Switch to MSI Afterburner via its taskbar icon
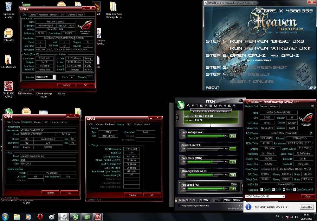Viewport: 317px width, 221px height. pyautogui.click(x=75, y=217)
